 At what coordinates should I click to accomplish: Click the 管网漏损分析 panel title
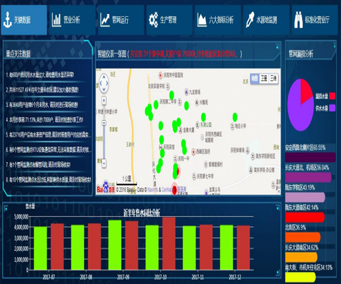[301, 53]
